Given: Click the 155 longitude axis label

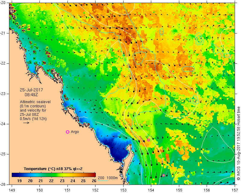Looking at the screenshot, I should [x=179, y=190].
